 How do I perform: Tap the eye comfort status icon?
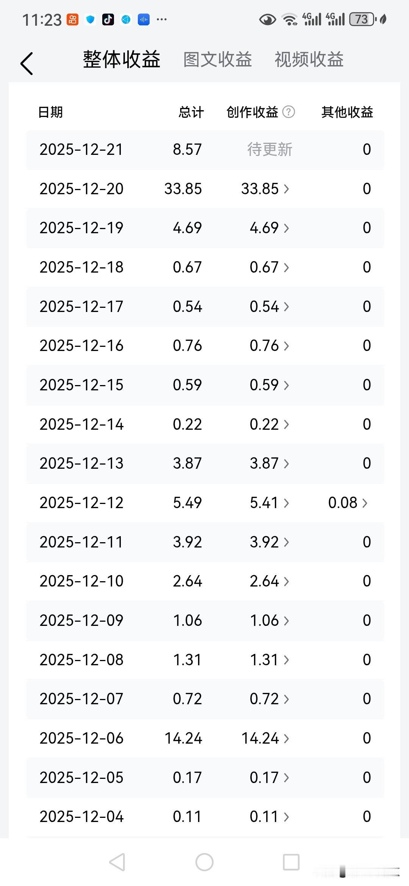point(267,19)
